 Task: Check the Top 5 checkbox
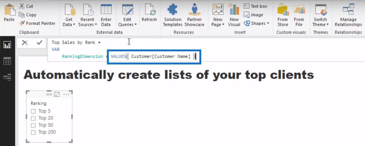(33, 111)
